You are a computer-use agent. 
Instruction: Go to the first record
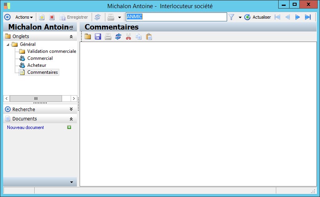coord(277,17)
